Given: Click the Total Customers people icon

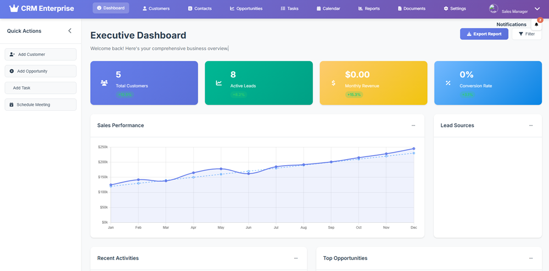Looking at the screenshot, I should pos(104,83).
